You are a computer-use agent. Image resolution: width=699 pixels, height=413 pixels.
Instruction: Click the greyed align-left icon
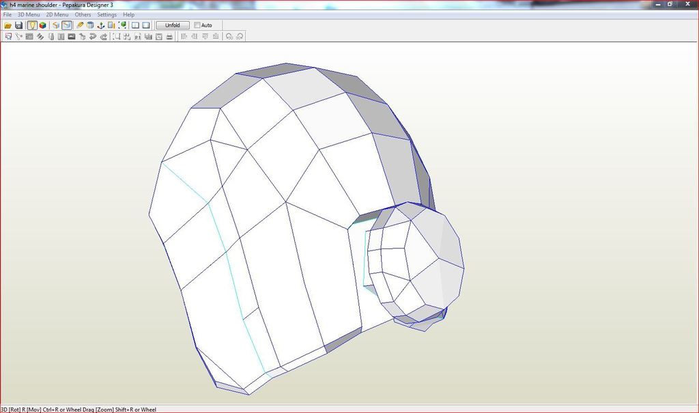[x=184, y=37]
